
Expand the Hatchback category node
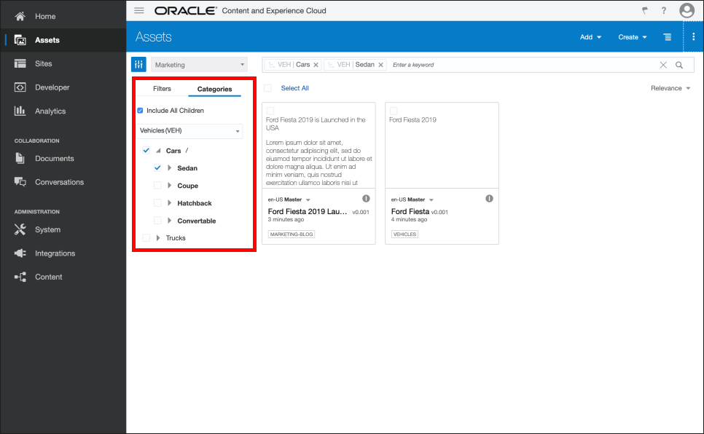click(x=169, y=203)
